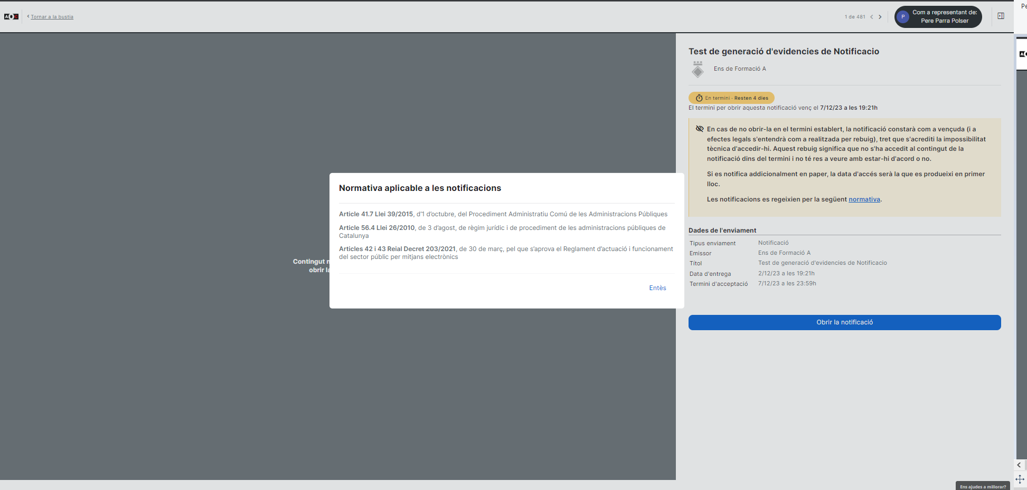Viewport: 1027px width, 490px height.
Task: Select 'Articles 42 i 43 Reial Decret 203/2021' text
Action: pyautogui.click(x=397, y=249)
